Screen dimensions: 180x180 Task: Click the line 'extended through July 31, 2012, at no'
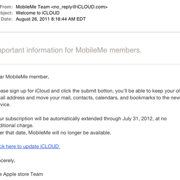pos(124,119)
